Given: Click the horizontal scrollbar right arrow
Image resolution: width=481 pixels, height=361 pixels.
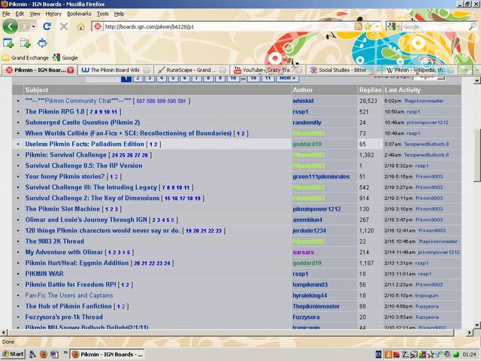Looking at the screenshot, I should coord(470,332).
